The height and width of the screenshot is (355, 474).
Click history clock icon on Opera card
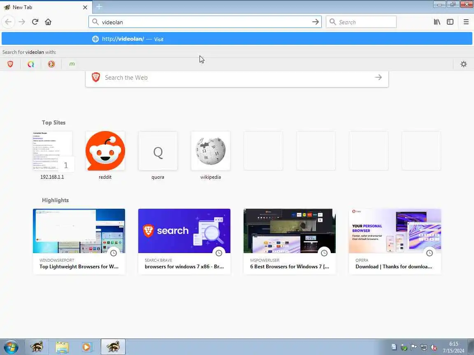tap(429, 253)
